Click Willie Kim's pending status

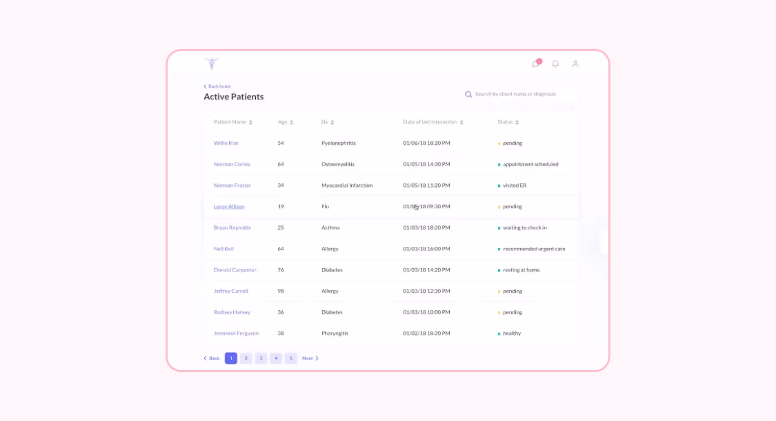510,143
